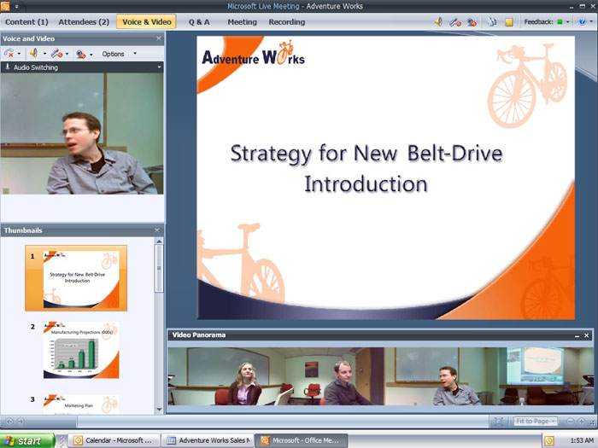This screenshot has height=448, width=598.
Task: Switch to Adventure Works Sales taskbar button
Action: point(208,440)
